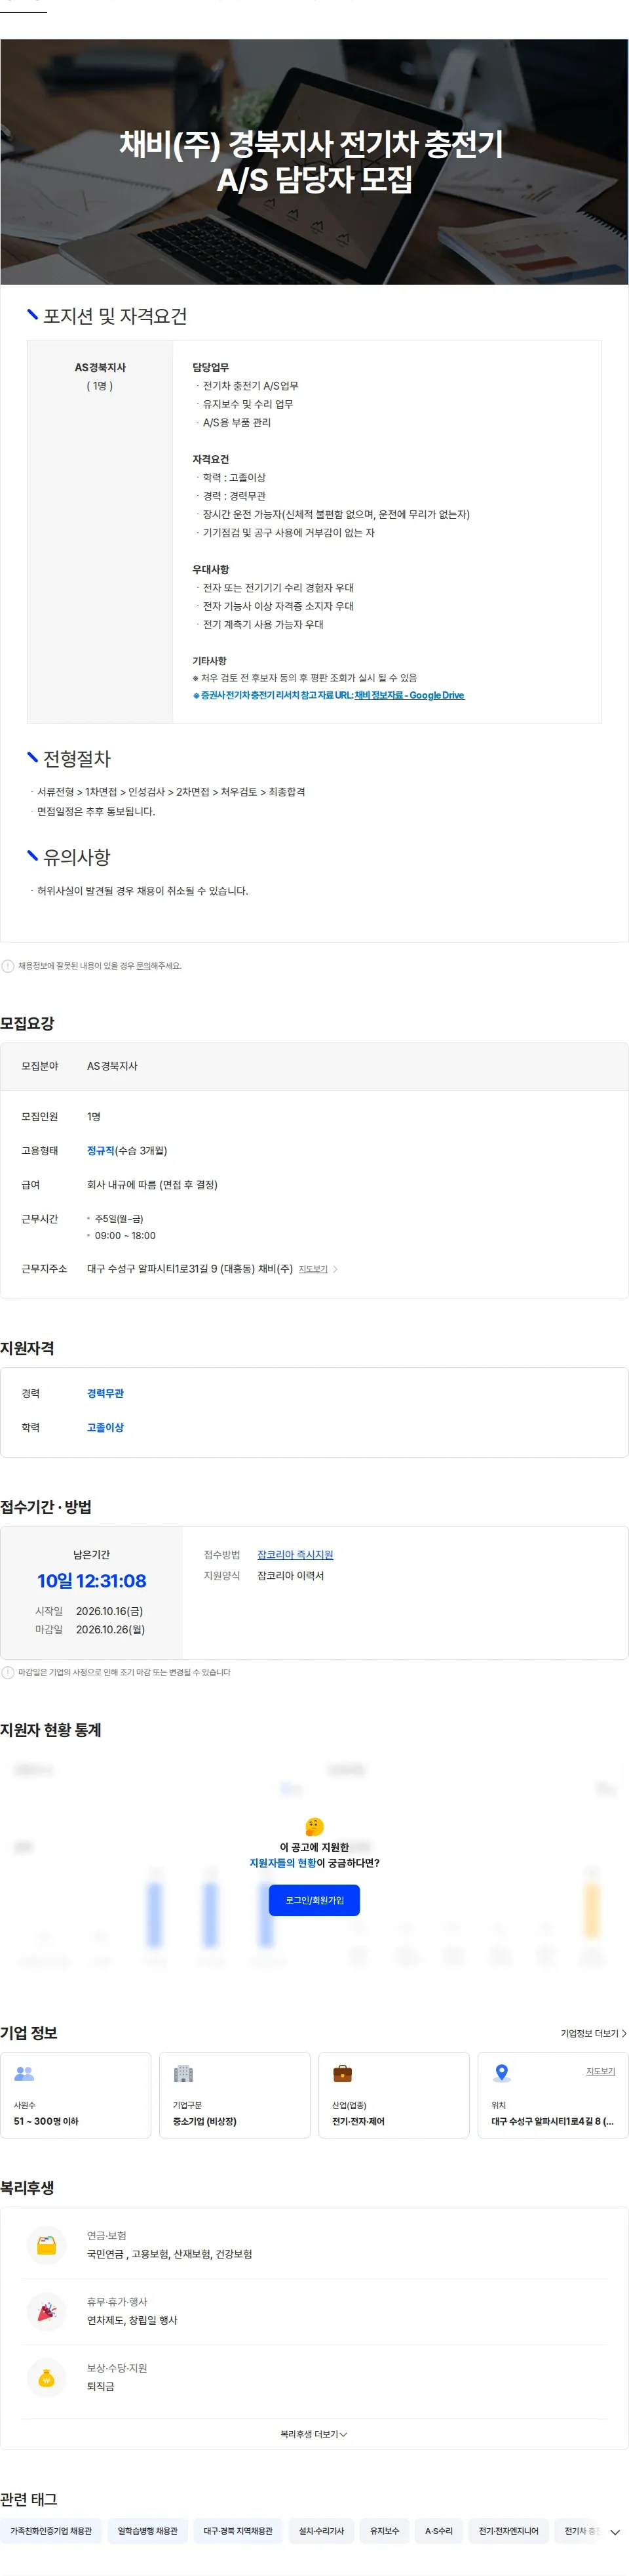629x2576 pixels.
Task: Click the banner image titled 채비(주) 경북지사
Action: point(313,162)
